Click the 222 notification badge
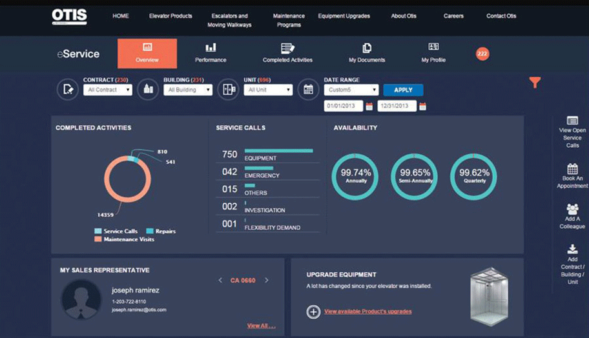589x338 pixels. click(x=482, y=54)
